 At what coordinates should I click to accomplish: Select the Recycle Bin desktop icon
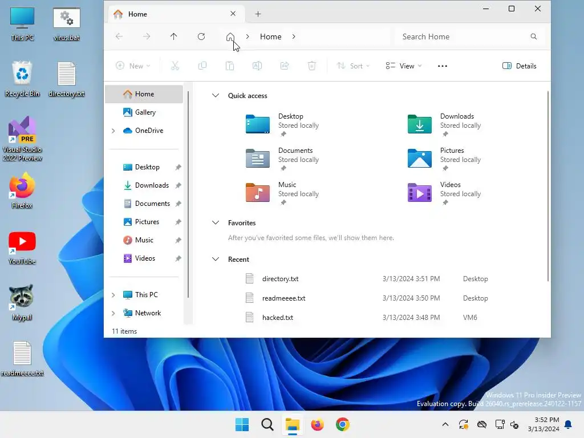click(x=22, y=79)
